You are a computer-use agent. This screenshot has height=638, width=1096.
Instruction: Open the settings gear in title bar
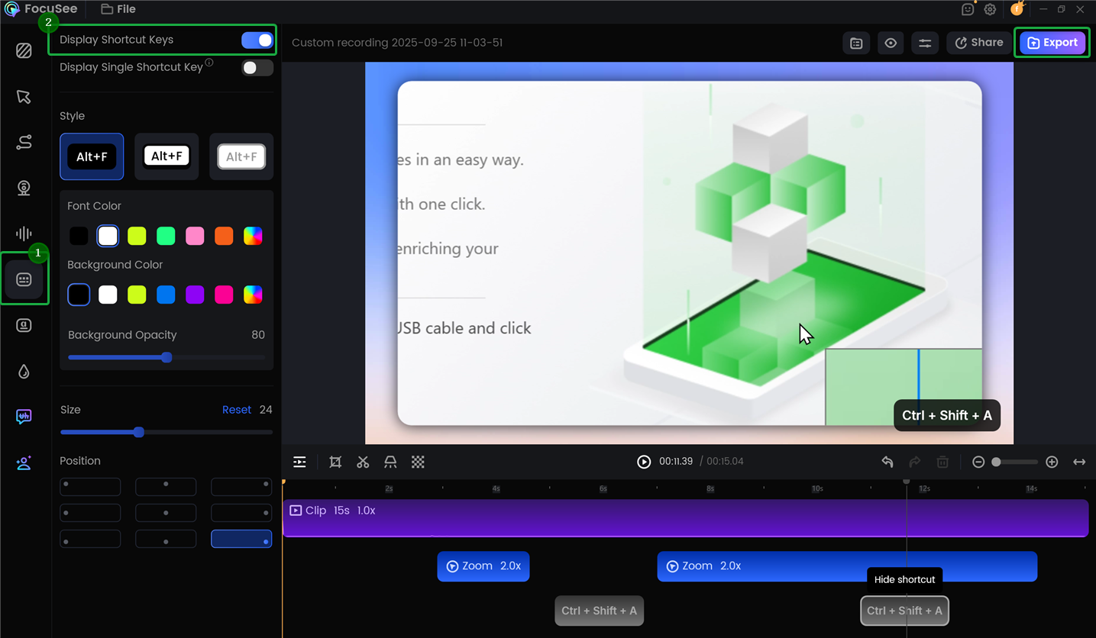pyautogui.click(x=990, y=9)
